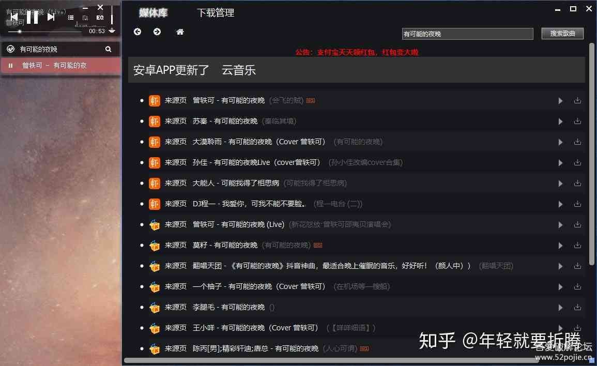
Task: Play DJ程一 - 我爱你，可我不能不要脸
Action: point(560,204)
